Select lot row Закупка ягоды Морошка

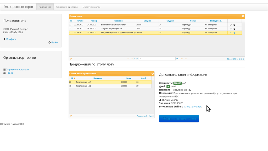click(155, 29)
